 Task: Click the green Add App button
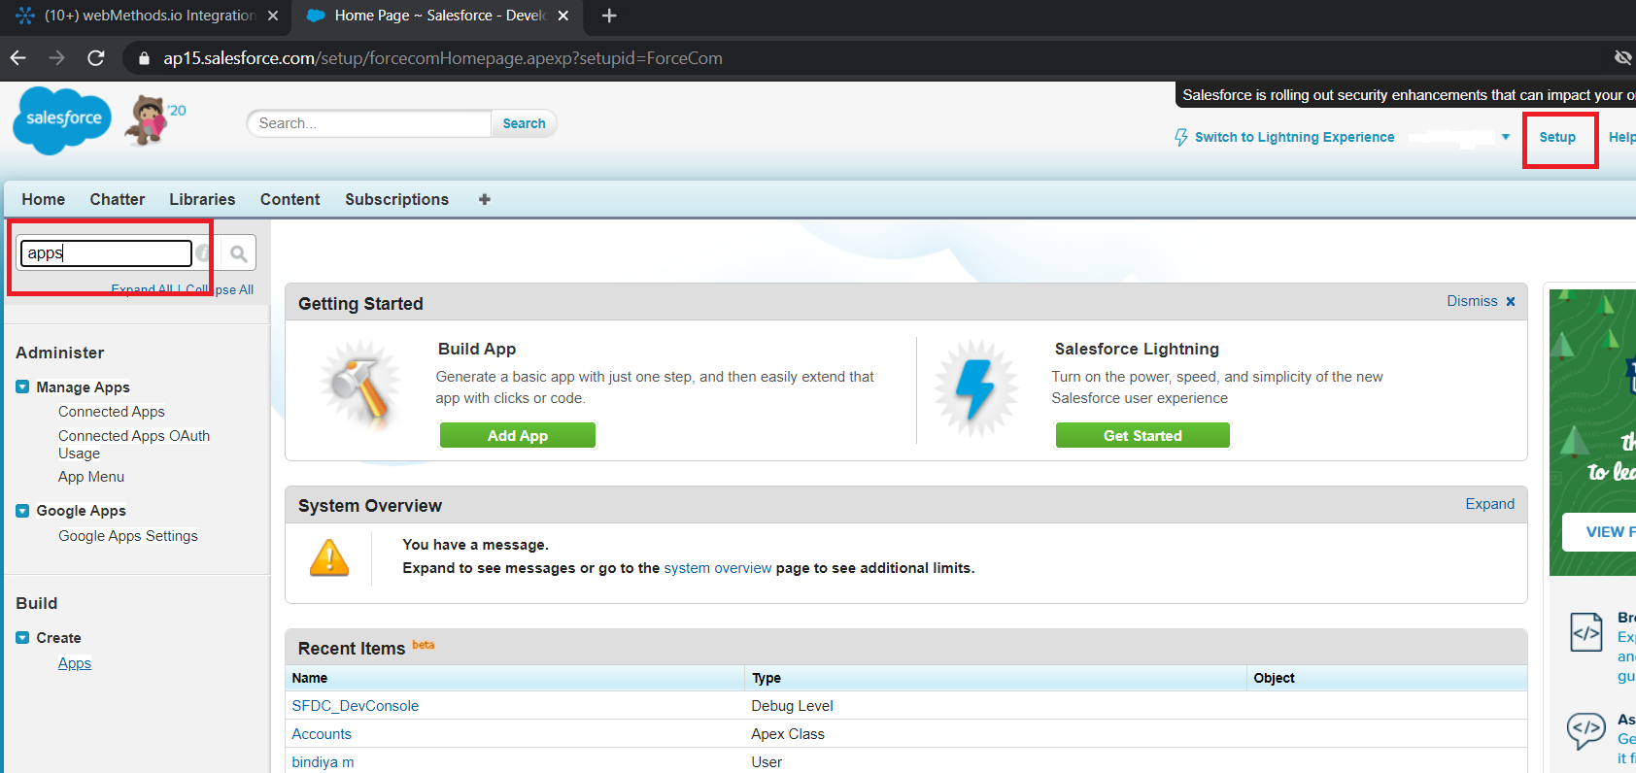click(x=518, y=436)
